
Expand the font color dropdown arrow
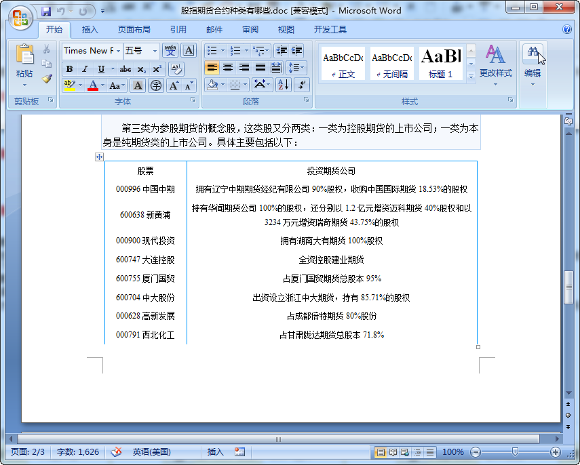point(103,86)
